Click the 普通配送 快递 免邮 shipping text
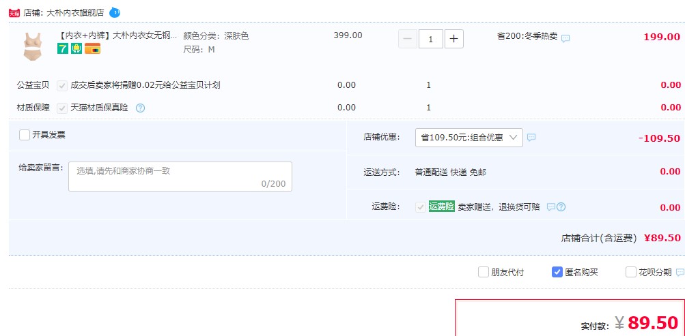Screen dimensions: 685x336 pos(450,172)
